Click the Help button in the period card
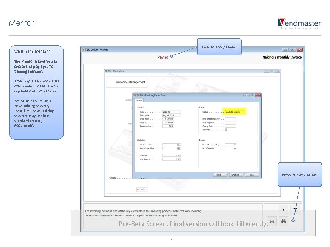Viewport: 330px width, 247px height. (252, 175)
